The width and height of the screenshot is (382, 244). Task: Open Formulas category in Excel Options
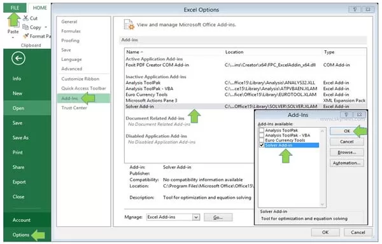(x=83, y=31)
